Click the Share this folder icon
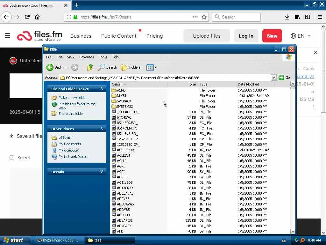Viewport: 326px width, 245px height. point(54,114)
